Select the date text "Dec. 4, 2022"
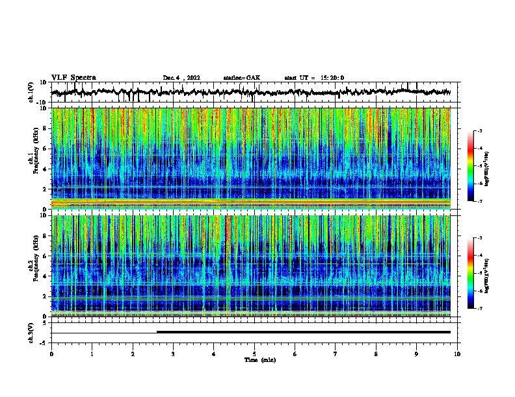 click(x=181, y=78)
